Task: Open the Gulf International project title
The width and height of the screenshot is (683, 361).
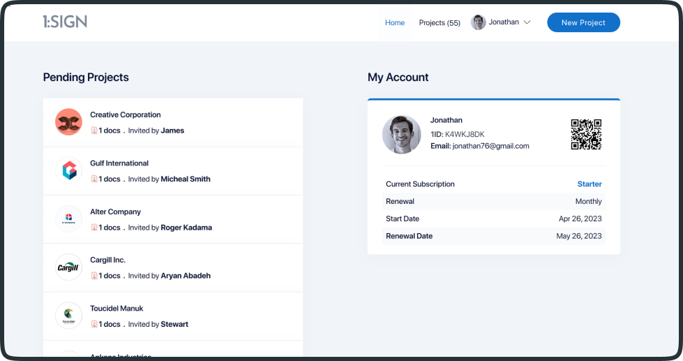Action: point(119,163)
